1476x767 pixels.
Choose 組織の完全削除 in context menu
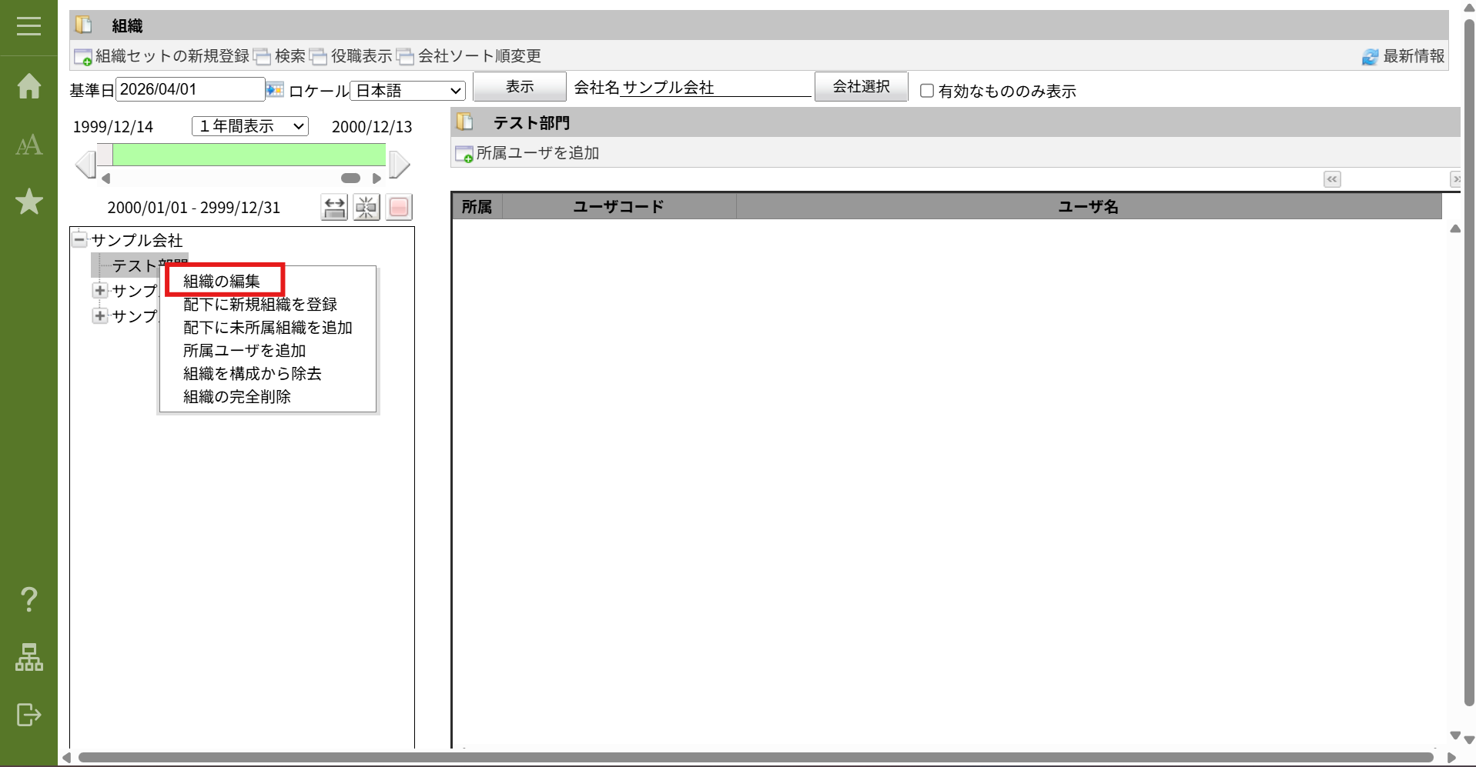tap(236, 397)
